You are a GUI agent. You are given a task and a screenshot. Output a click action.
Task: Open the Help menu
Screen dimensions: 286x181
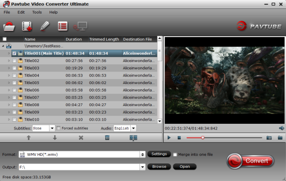tap(53, 12)
